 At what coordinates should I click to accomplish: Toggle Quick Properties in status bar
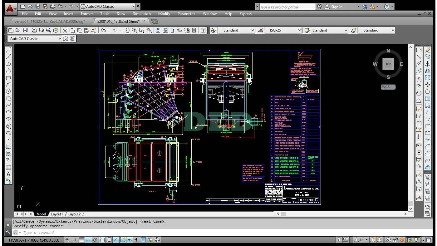[151, 240]
